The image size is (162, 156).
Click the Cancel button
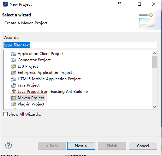click(143, 146)
